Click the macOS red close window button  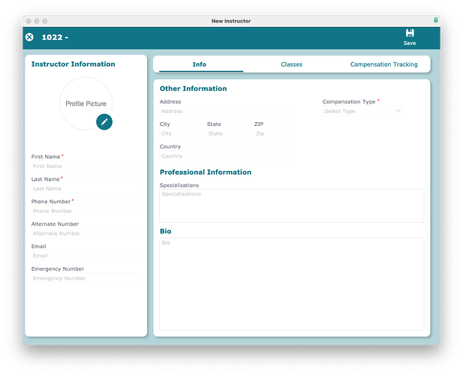tap(29, 21)
